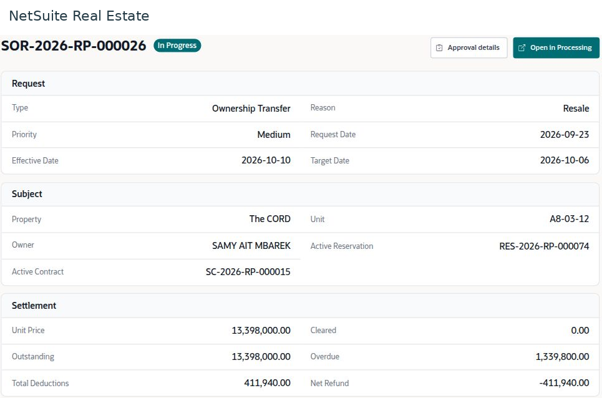This screenshot has height=398, width=602.
Task: Click the NetSuite Real Estate title
Action: click(79, 16)
